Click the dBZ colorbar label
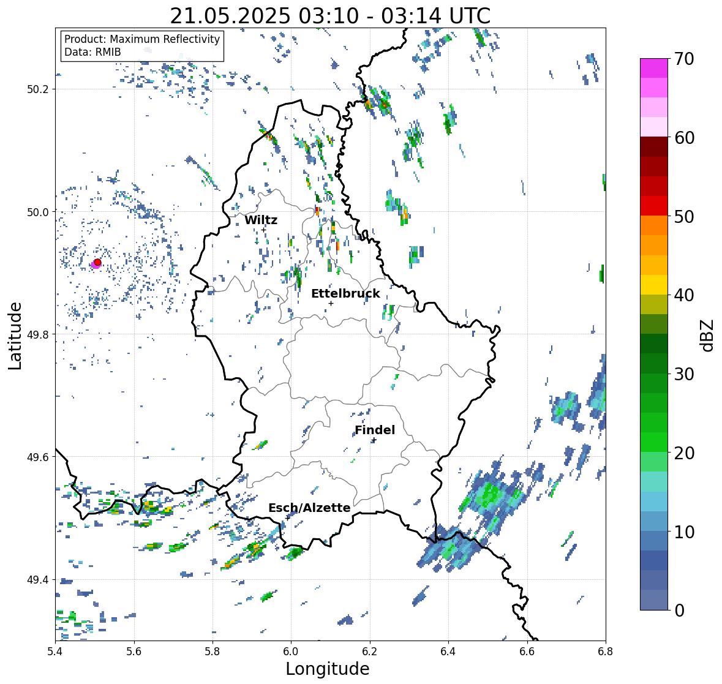Image resolution: width=722 pixels, height=684 pixels. tap(708, 336)
